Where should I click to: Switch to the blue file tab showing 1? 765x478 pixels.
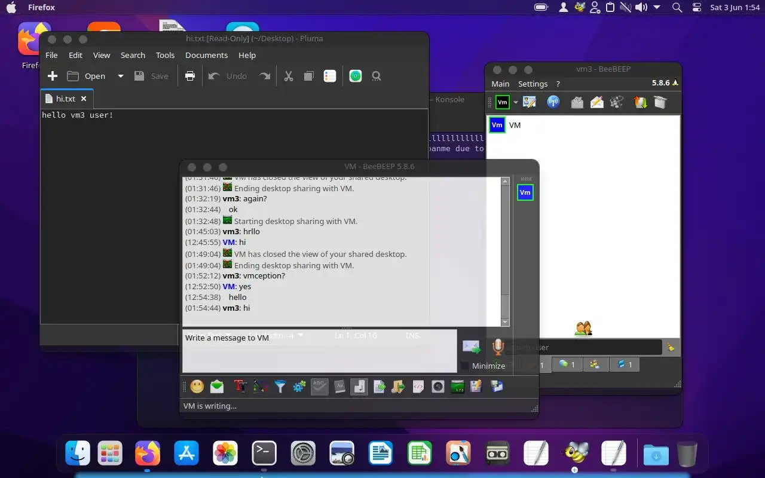point(625,364)
